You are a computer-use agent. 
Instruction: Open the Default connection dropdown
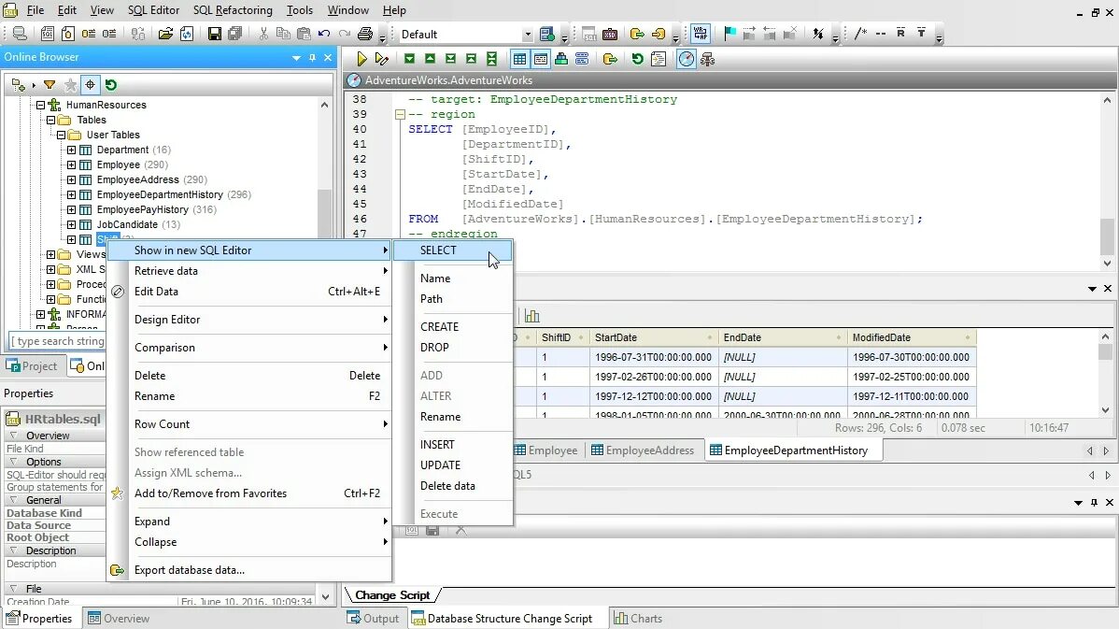526,33
